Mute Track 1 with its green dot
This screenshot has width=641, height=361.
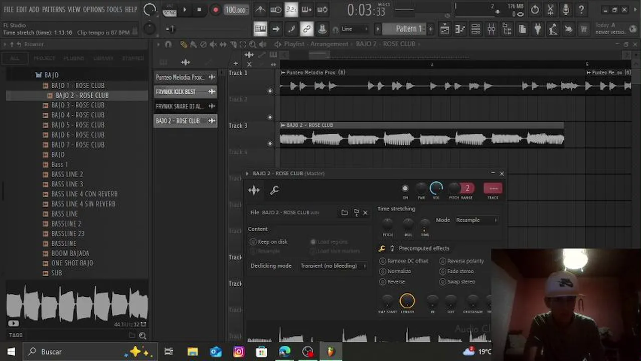[270, 91]
